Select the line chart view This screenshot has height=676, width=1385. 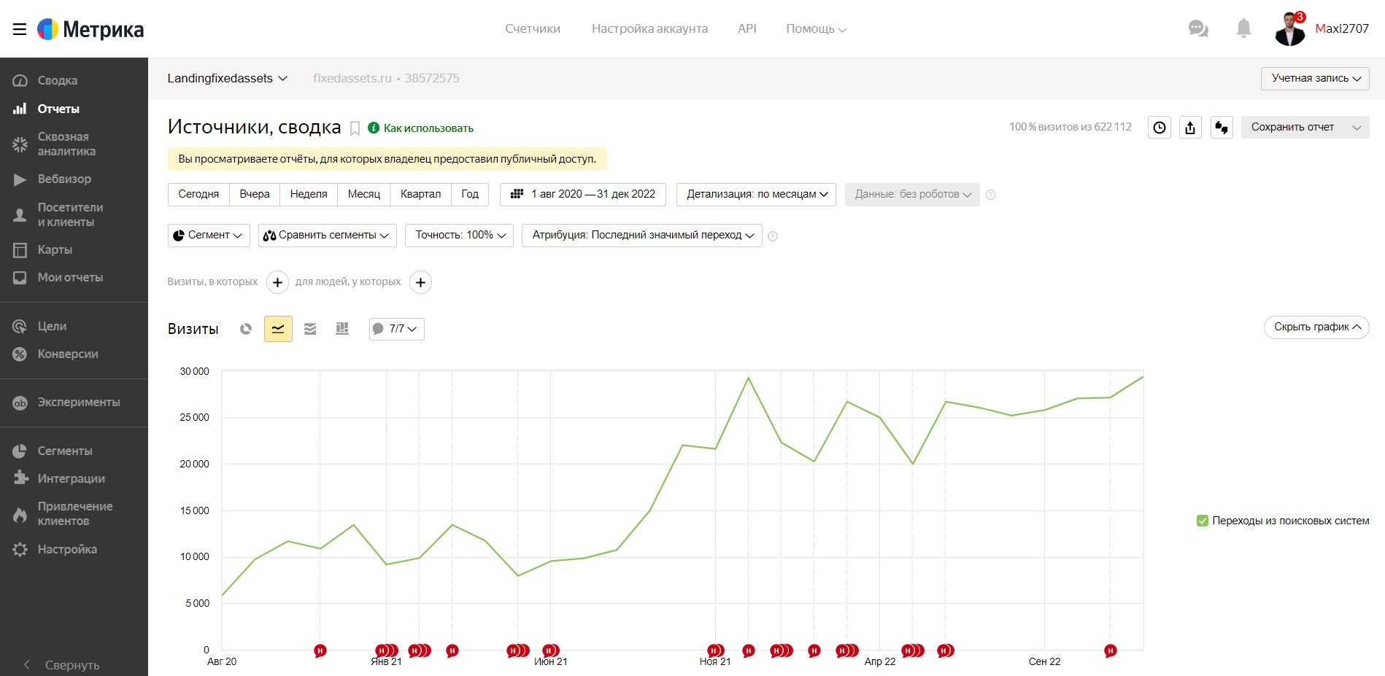[278, 329]
